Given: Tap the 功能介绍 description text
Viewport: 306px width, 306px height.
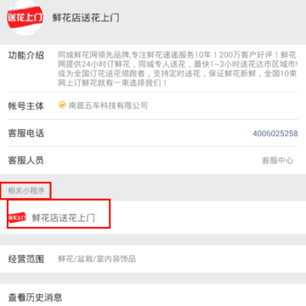Looking at the screenshot, I should point(178,69).
